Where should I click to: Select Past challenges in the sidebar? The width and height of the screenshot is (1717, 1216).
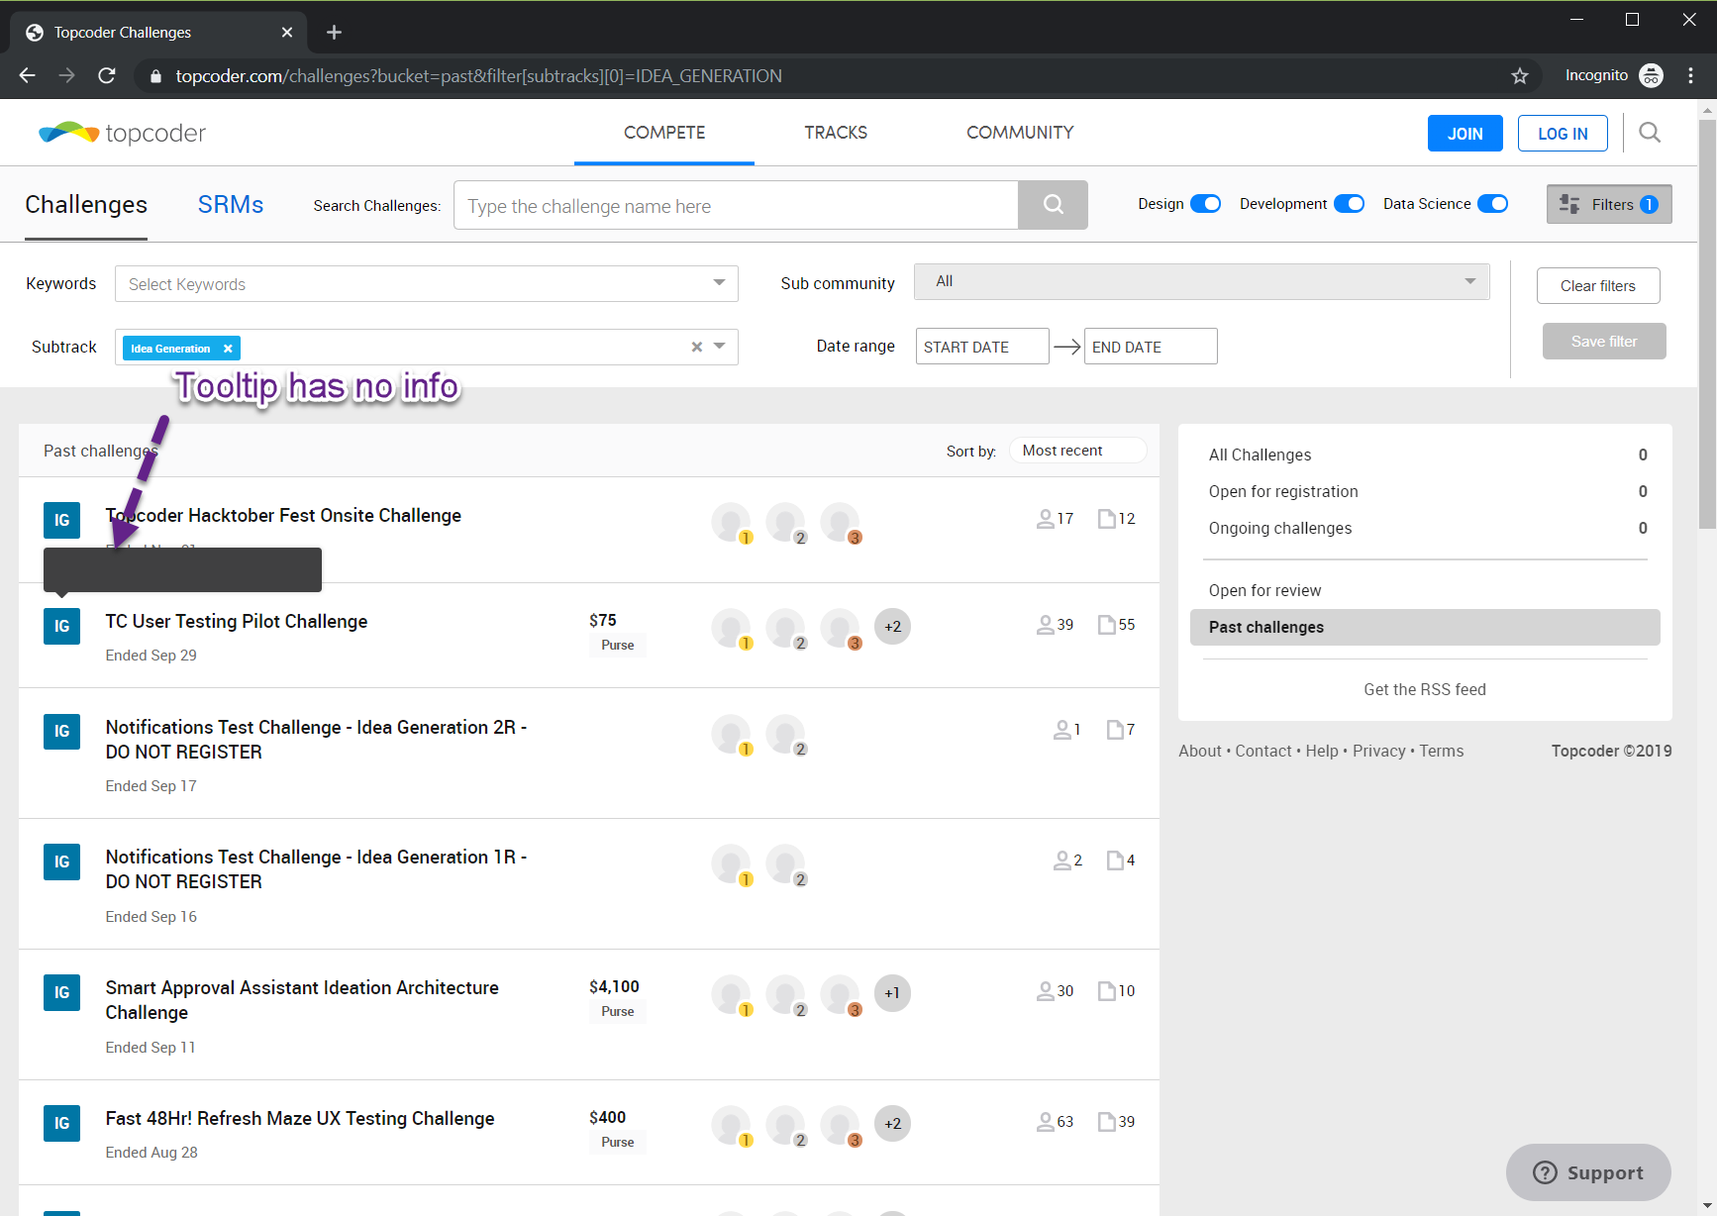(x=1425, y=627)
